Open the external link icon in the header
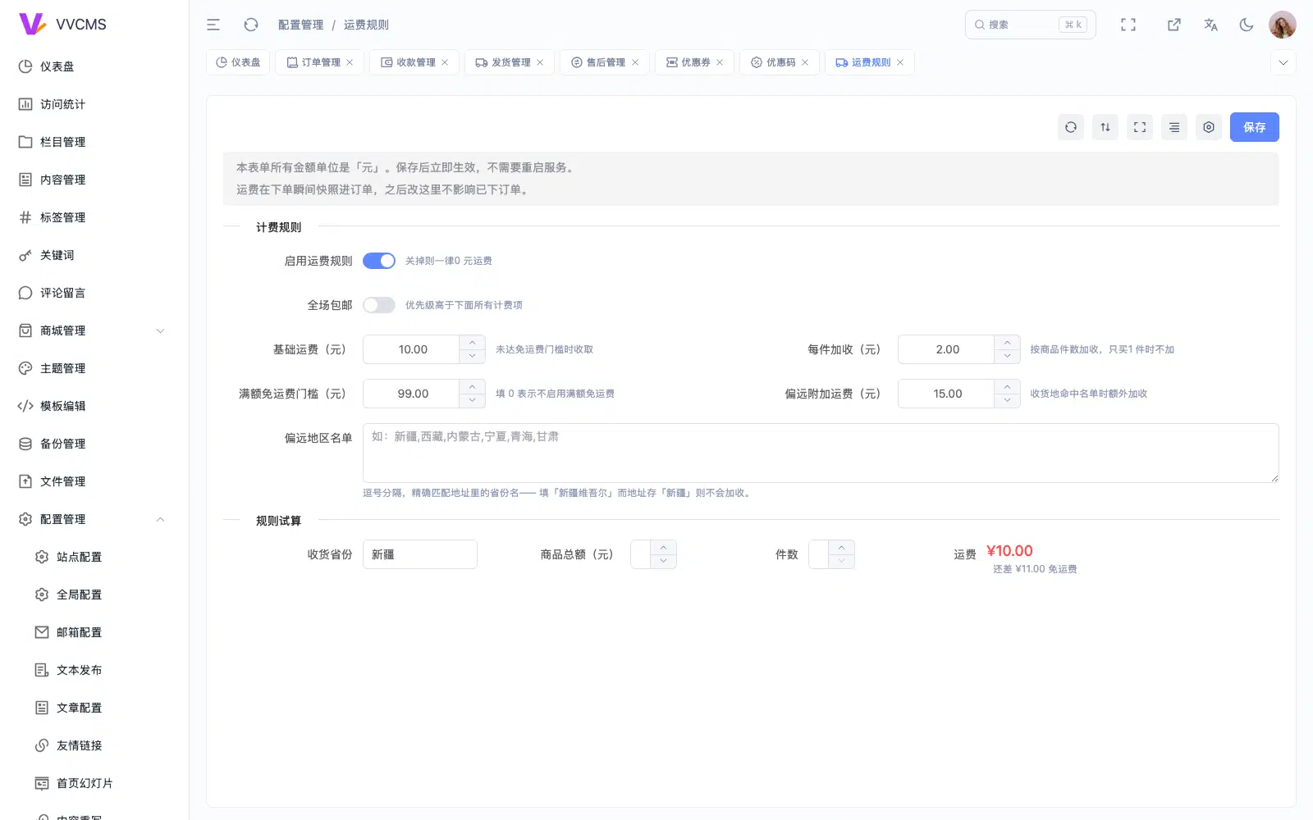Screen dimensions: 1313x820 pyautogui.click(x=1174, y=25)
